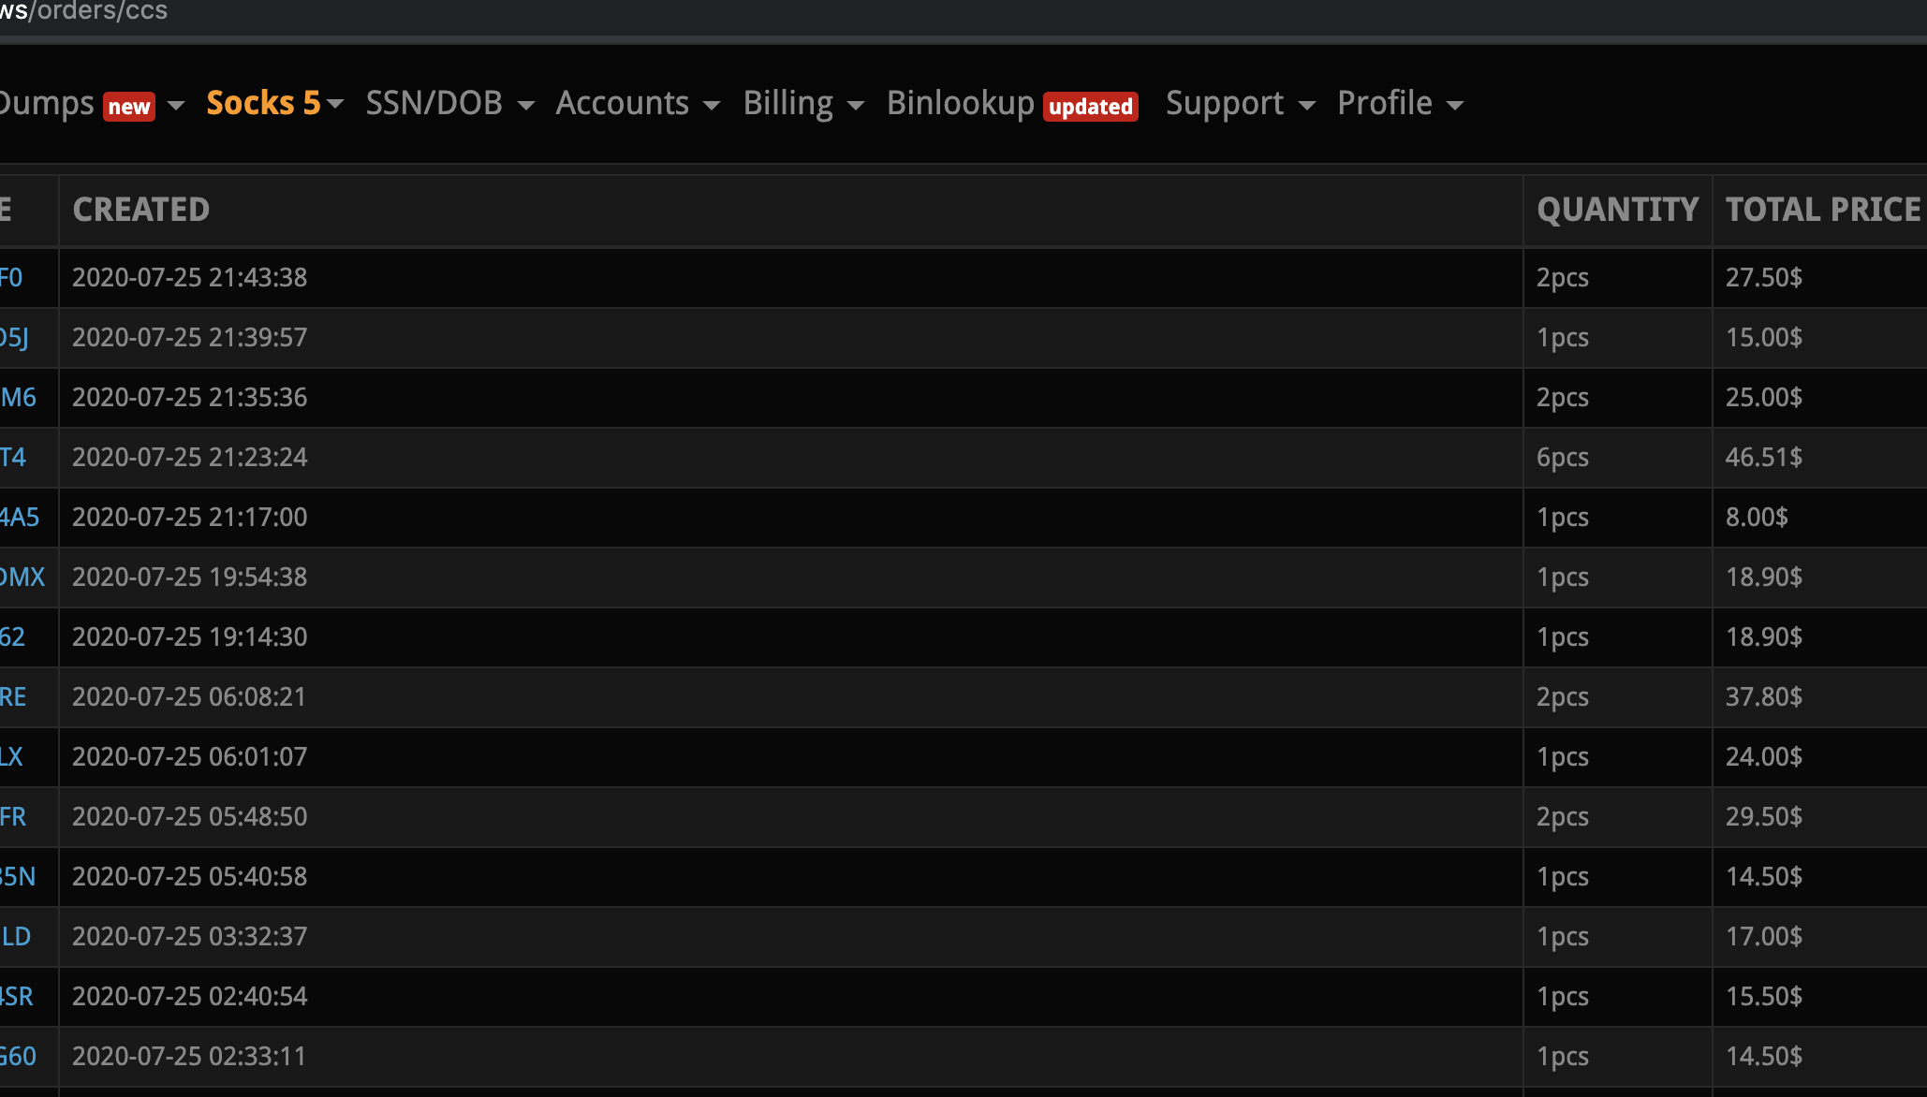1927x1097 pixels.
Task: Click the red 'updated' badge
Action: pos(1090,107)
